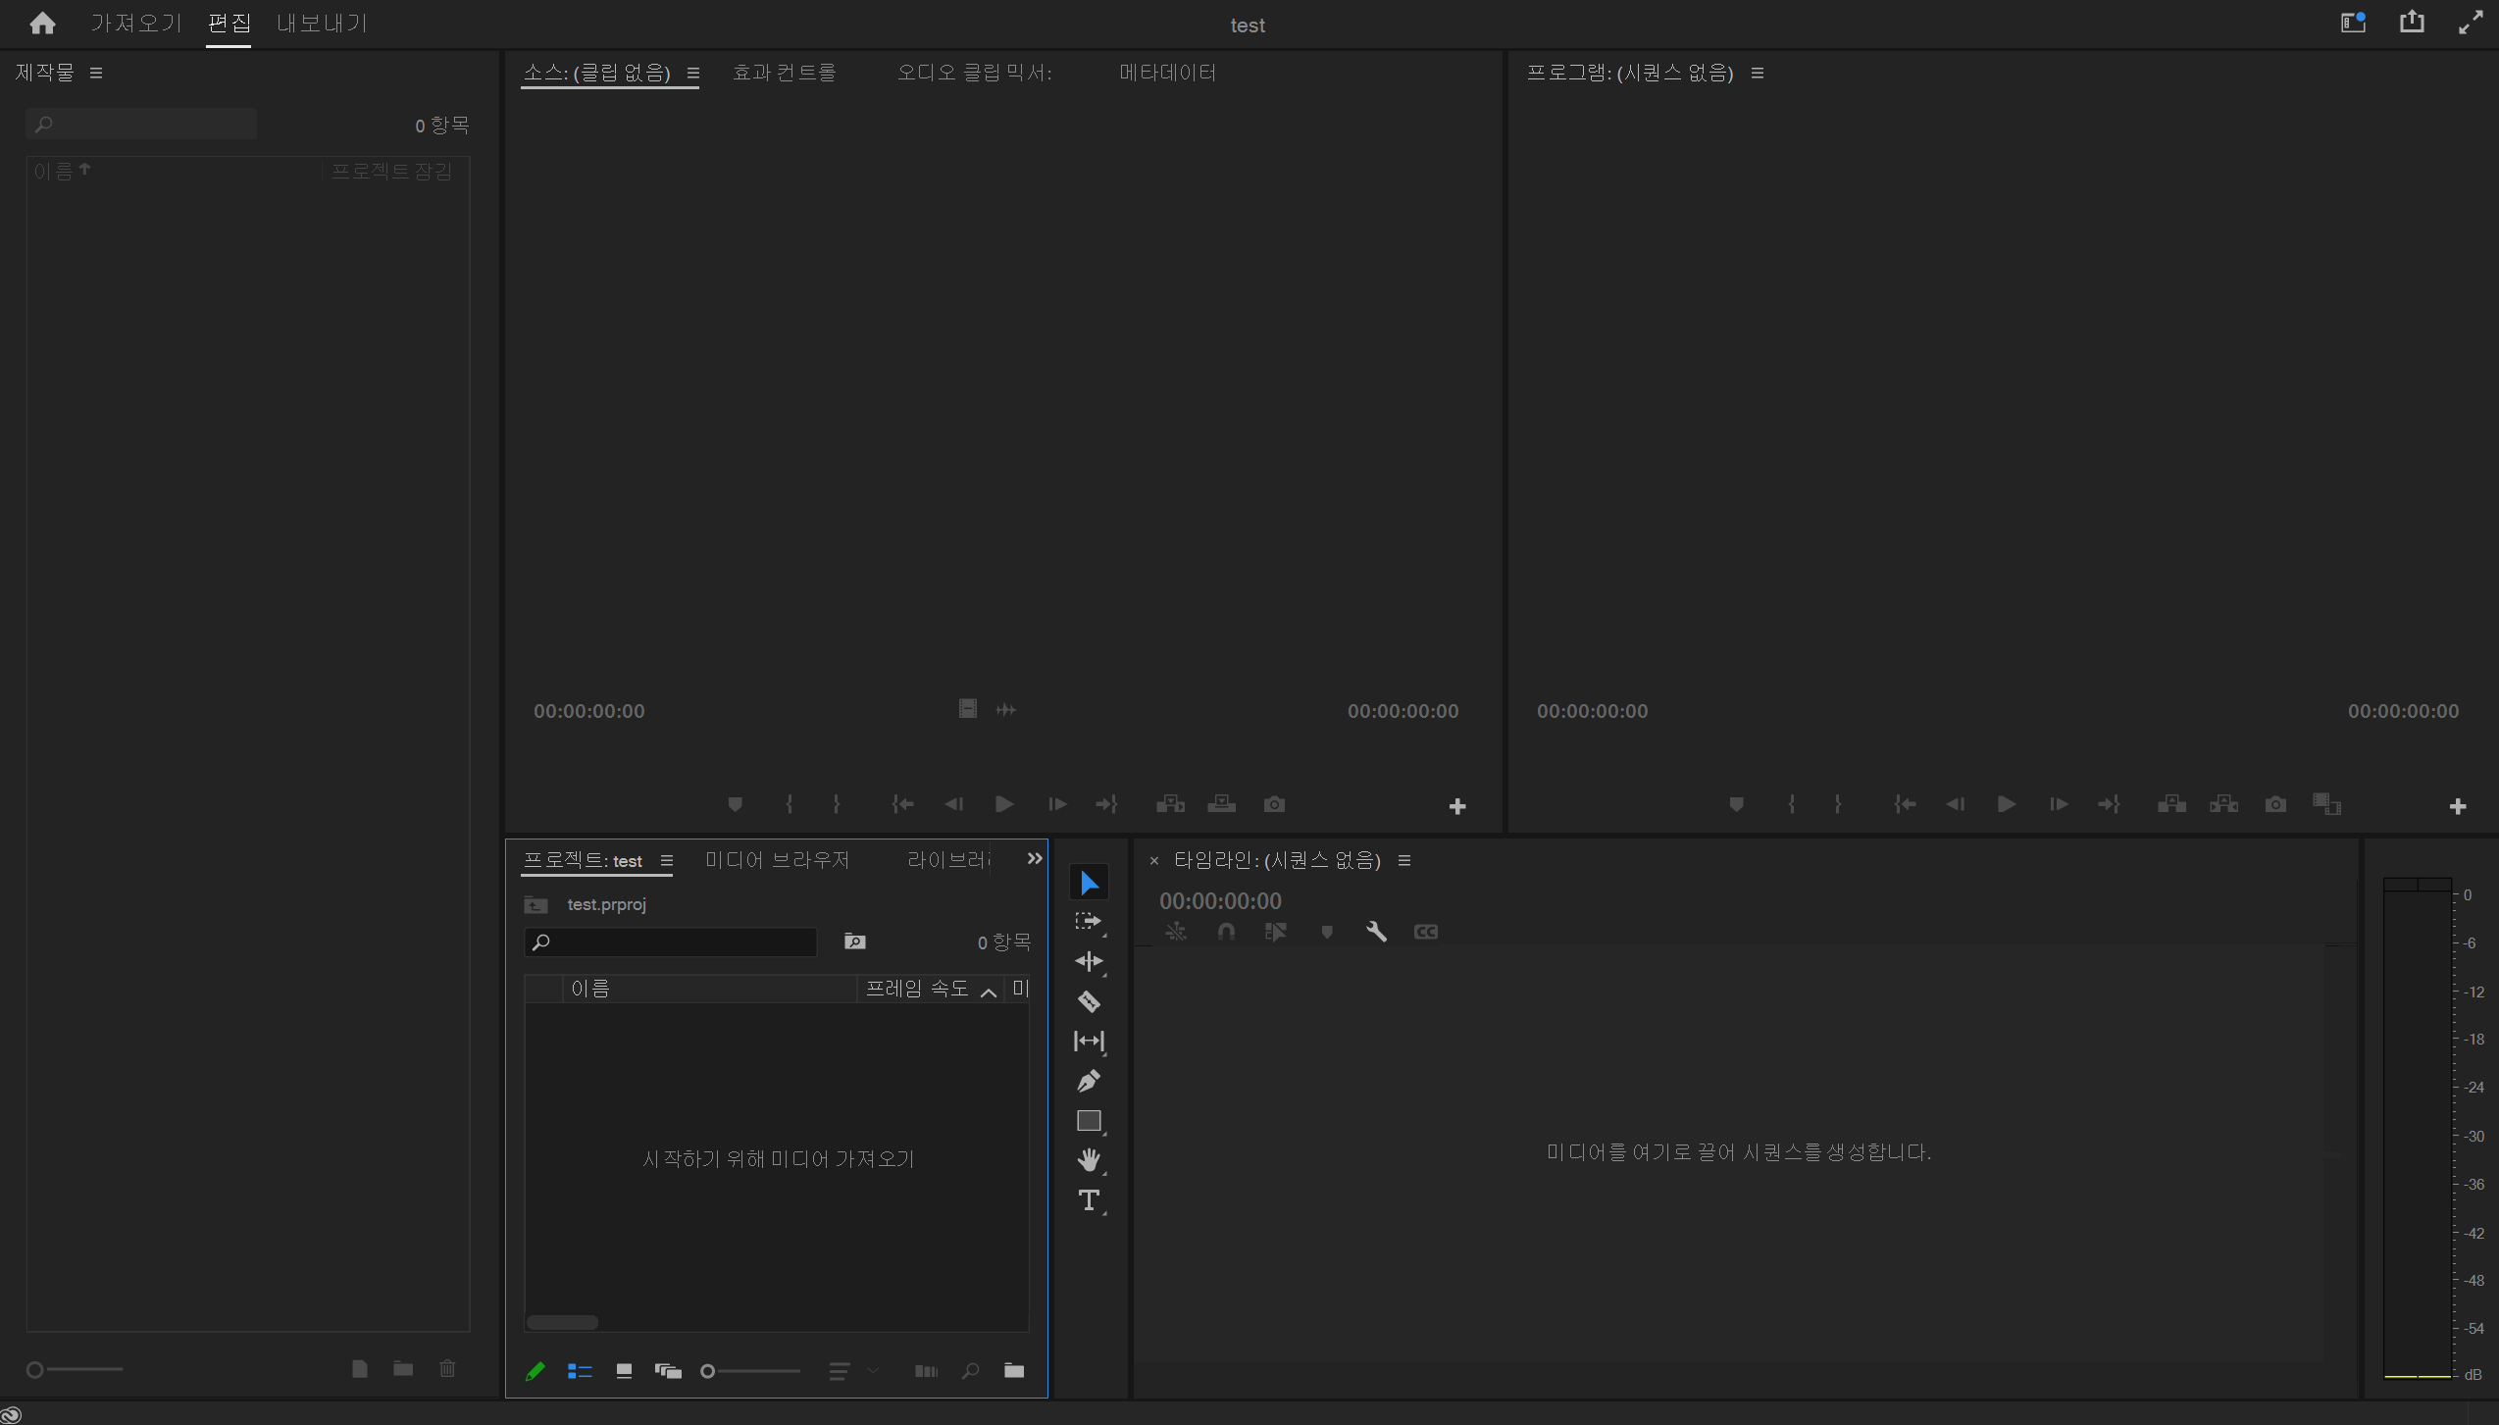
Task: Select the Ripple Edit tool
Action: (1089, 961)
